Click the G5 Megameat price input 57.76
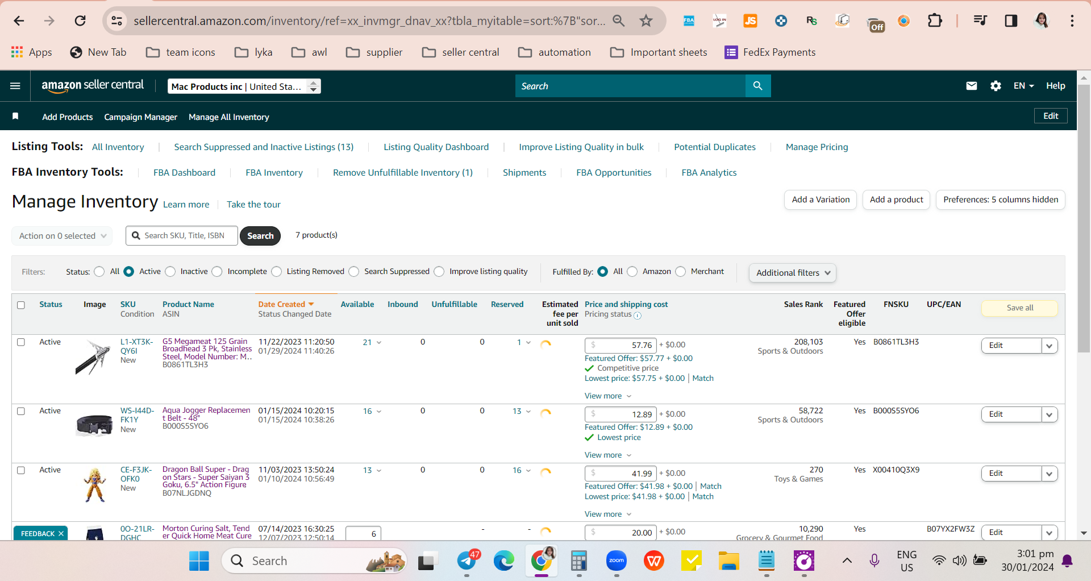Image resolution: width=1091 pixels, height=581 pixels. click(621, 345)
